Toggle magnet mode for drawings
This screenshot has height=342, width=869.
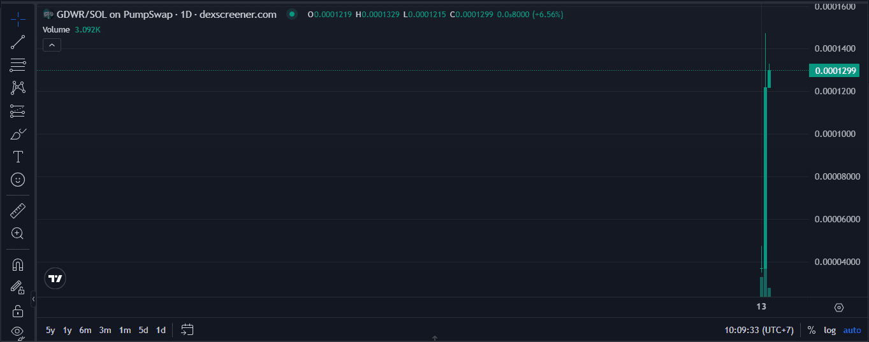pos(18,264)
